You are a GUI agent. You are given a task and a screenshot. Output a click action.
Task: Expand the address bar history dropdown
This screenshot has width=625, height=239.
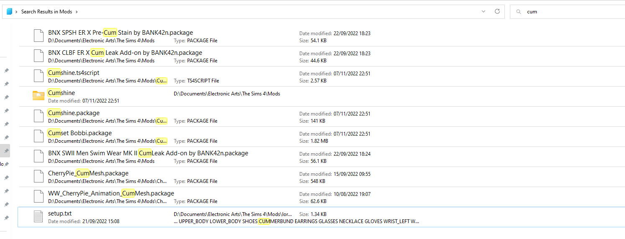click(484, 12)
